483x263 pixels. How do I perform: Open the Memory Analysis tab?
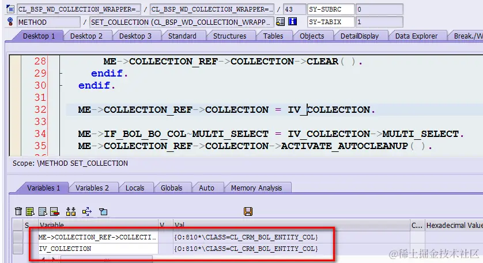256,188
